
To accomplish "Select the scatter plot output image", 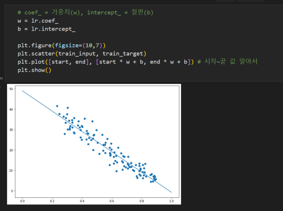I will coord(94,144).
